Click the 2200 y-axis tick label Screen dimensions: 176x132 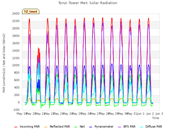[16, 21]
